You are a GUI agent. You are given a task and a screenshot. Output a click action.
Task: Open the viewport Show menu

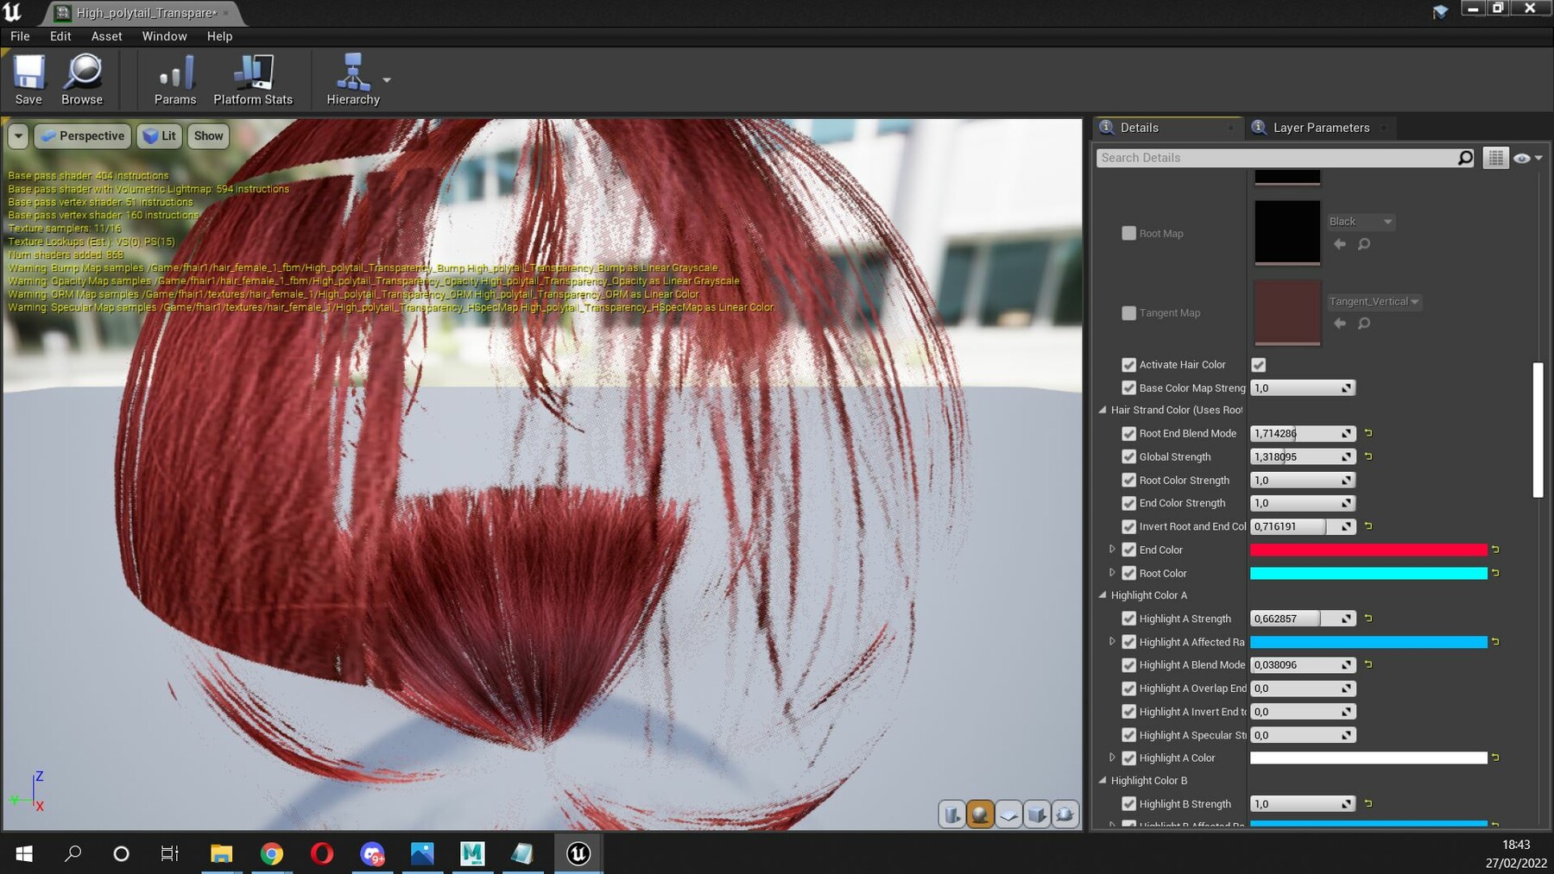click(x=208, y=135)
